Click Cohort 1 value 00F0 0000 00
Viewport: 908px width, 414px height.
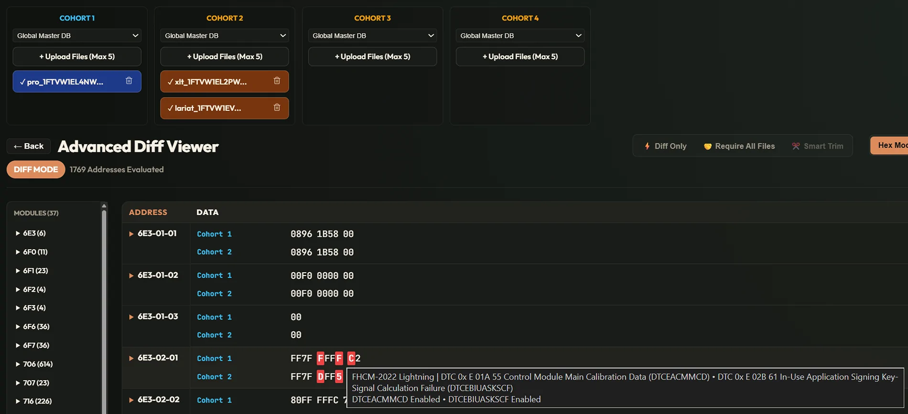click(x=322, y=276)
